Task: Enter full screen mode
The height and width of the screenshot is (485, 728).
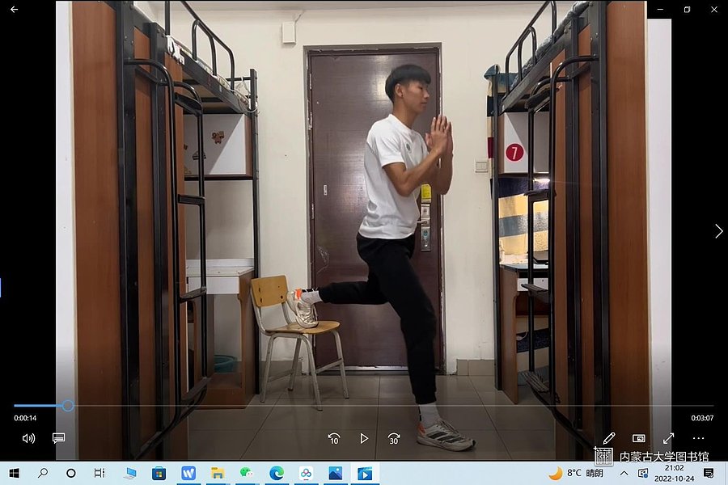Action: click(x=668, y=438)
